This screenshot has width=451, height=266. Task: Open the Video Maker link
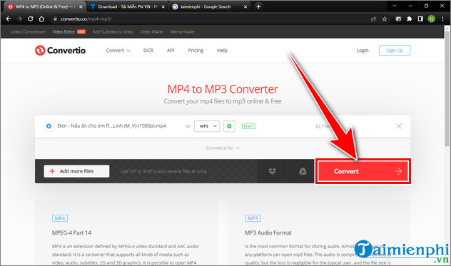[152, 31]
